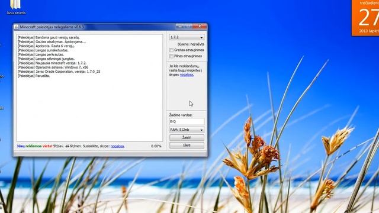Viewport: 379px width, 213px height.
Task: Click the log line 'Langas sėkmingai įjungtas.'
Action: pyautogui.click(x=46, y=59)
